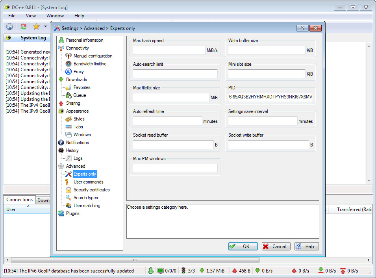Click the user status icon in status bar
The width and height of the screenshot is (376, 278).
tap(150, 271)
